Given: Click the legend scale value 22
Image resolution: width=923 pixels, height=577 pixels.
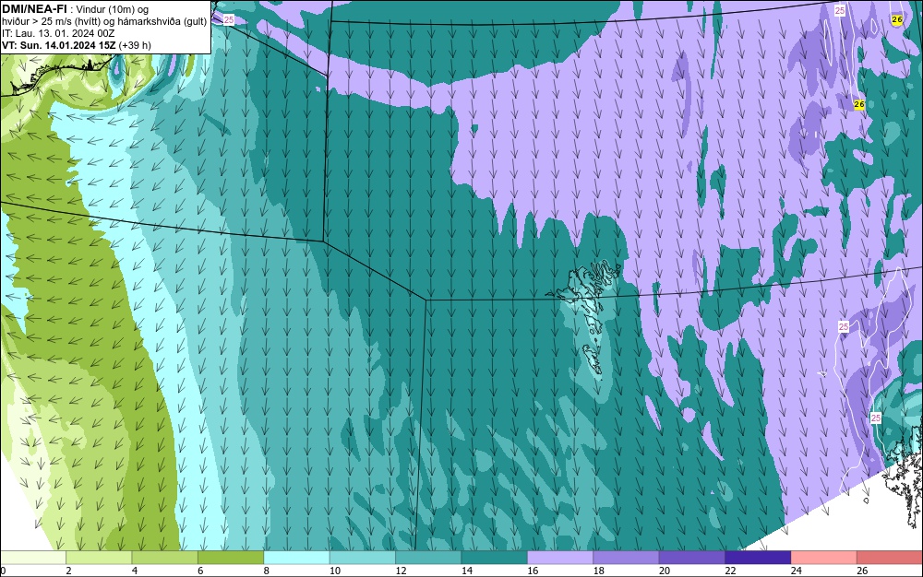Looking at the screenshot, I should coord(730,571).
